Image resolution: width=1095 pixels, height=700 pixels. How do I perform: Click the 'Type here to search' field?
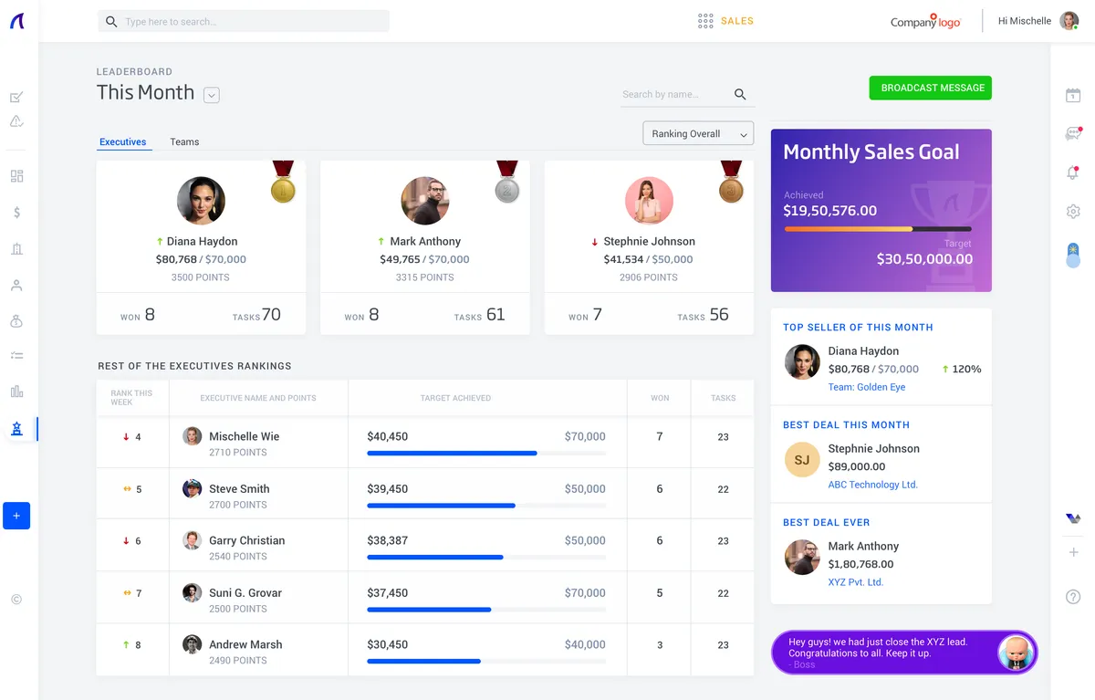click(x=244, y=21)
